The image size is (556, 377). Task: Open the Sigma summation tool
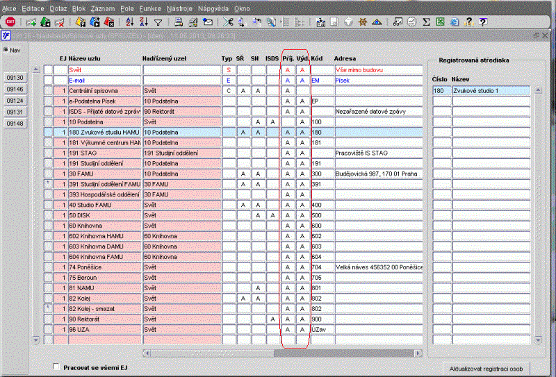click(426, 22)
